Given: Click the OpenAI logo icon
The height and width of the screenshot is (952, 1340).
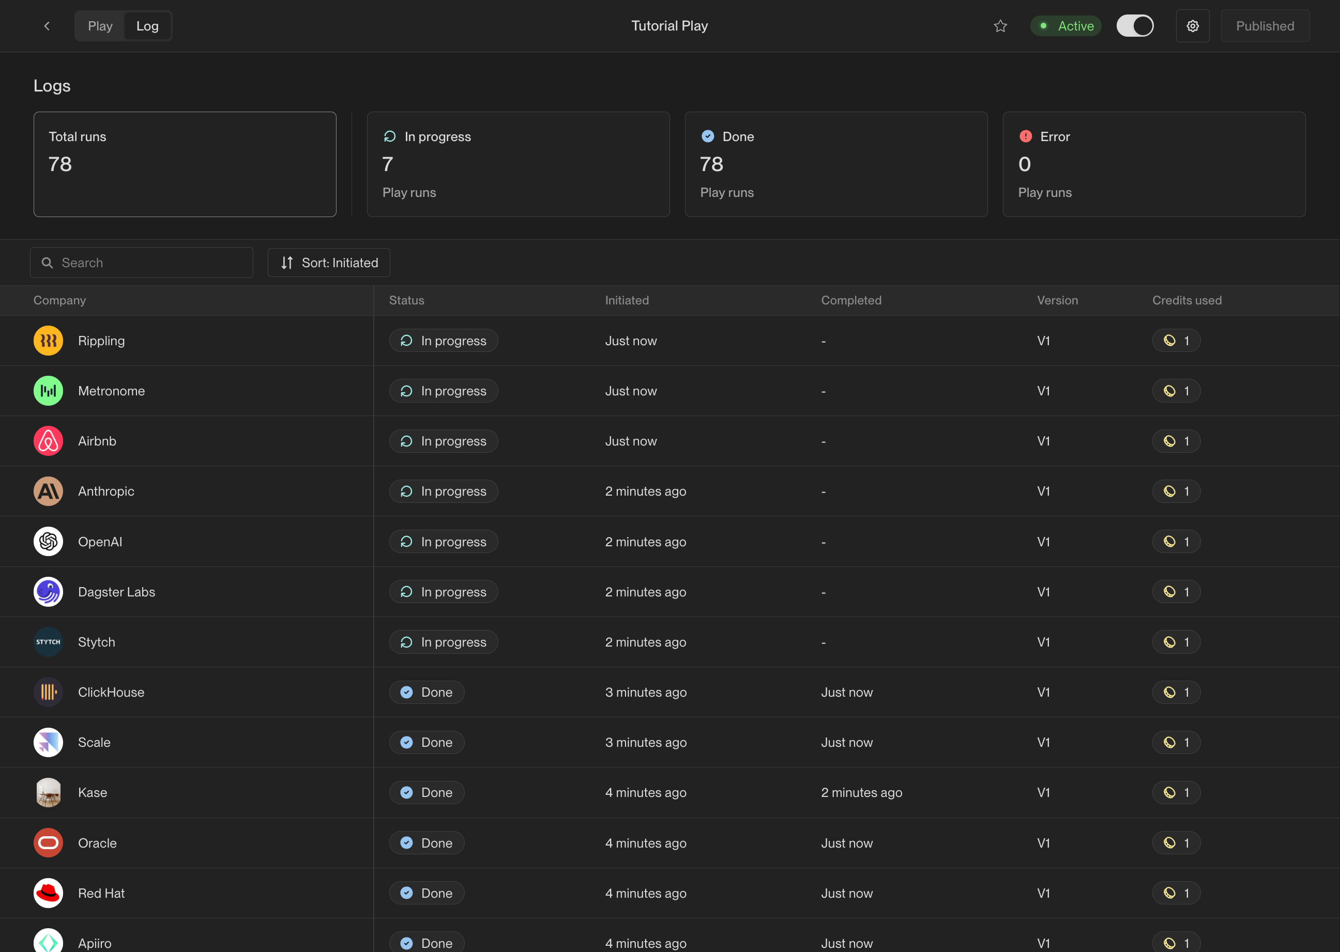Looking at the screenshot, I should click(x=48, y=542).
